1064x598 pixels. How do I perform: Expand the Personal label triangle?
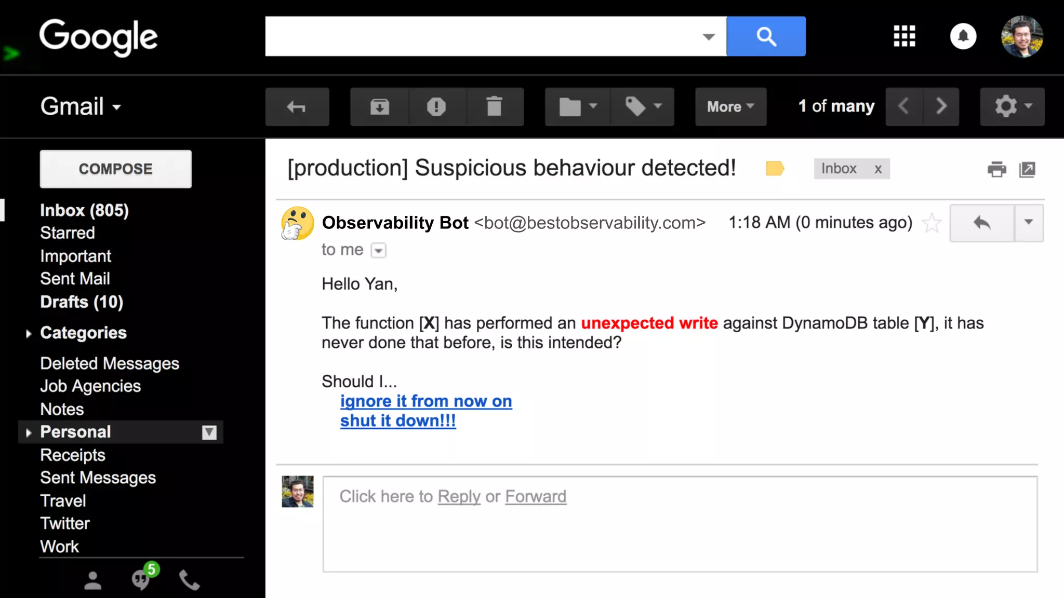(29, 432)
